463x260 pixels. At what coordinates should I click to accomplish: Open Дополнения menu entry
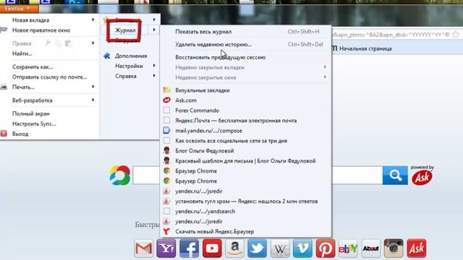point(130,56)
